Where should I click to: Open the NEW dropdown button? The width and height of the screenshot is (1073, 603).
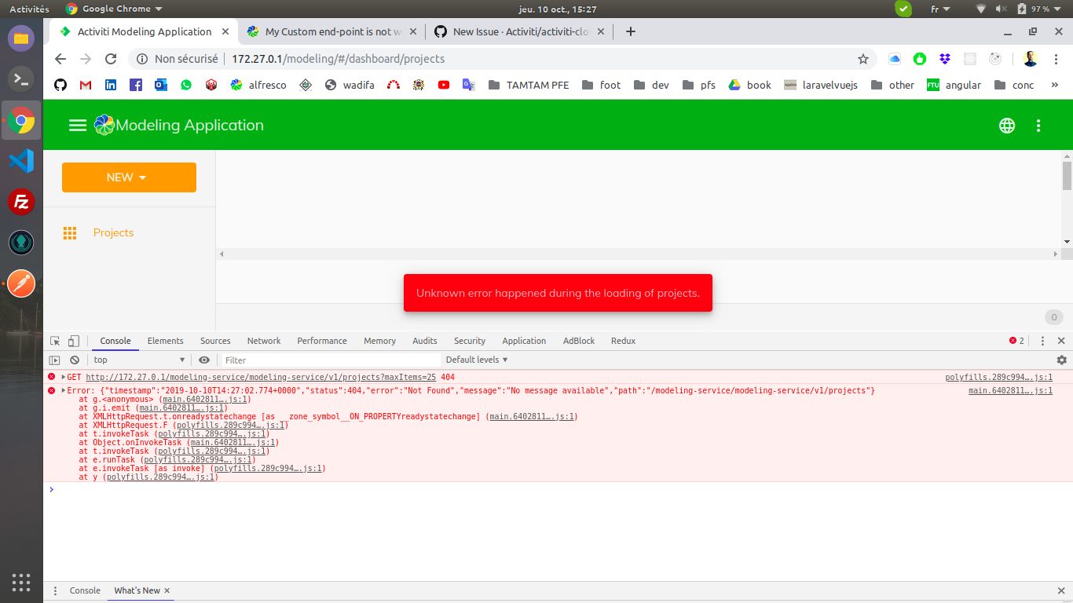129,177
